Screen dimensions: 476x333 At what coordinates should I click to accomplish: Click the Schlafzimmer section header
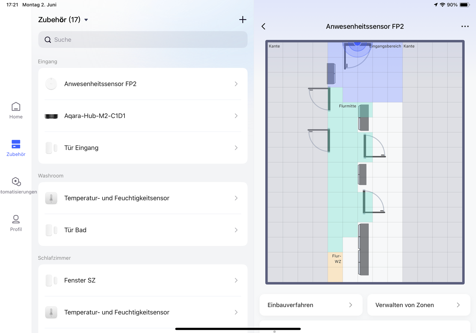point(54,258)
